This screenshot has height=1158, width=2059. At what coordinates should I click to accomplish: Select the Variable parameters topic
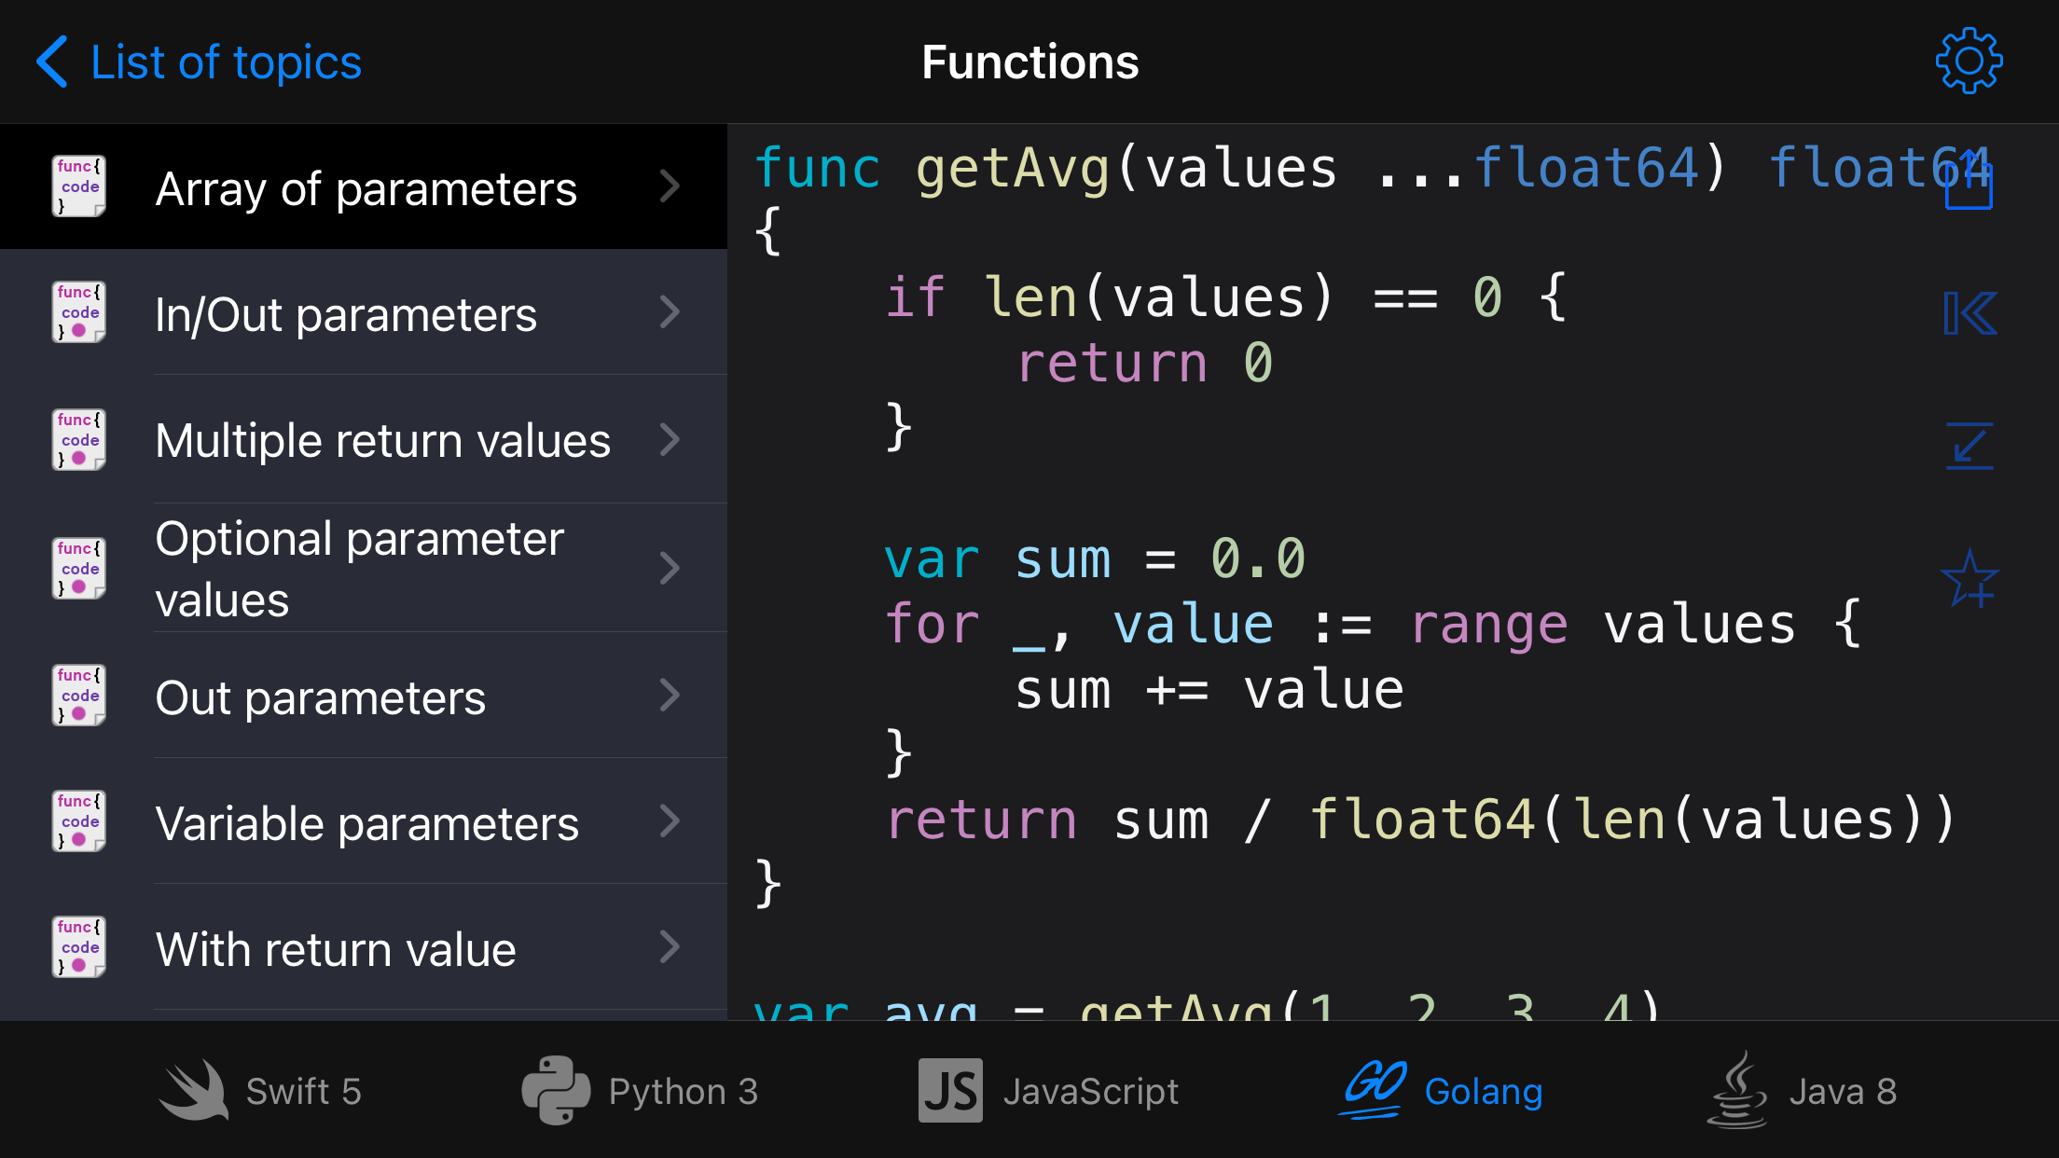pos(366,823)
